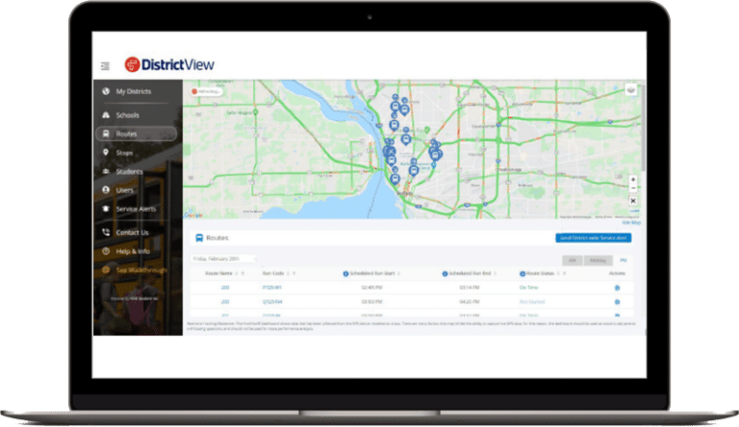Click the DistrictView logo
The height and width of the screenshot is (427, 739).
click(169, 65)
